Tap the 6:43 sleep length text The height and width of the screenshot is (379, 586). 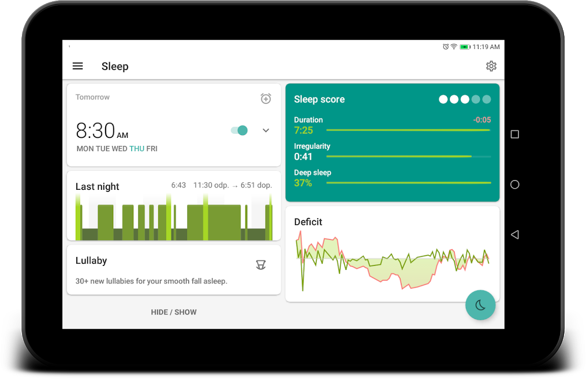click(178, 185)
